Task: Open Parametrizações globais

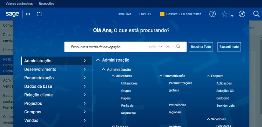Action: [180, 87]
